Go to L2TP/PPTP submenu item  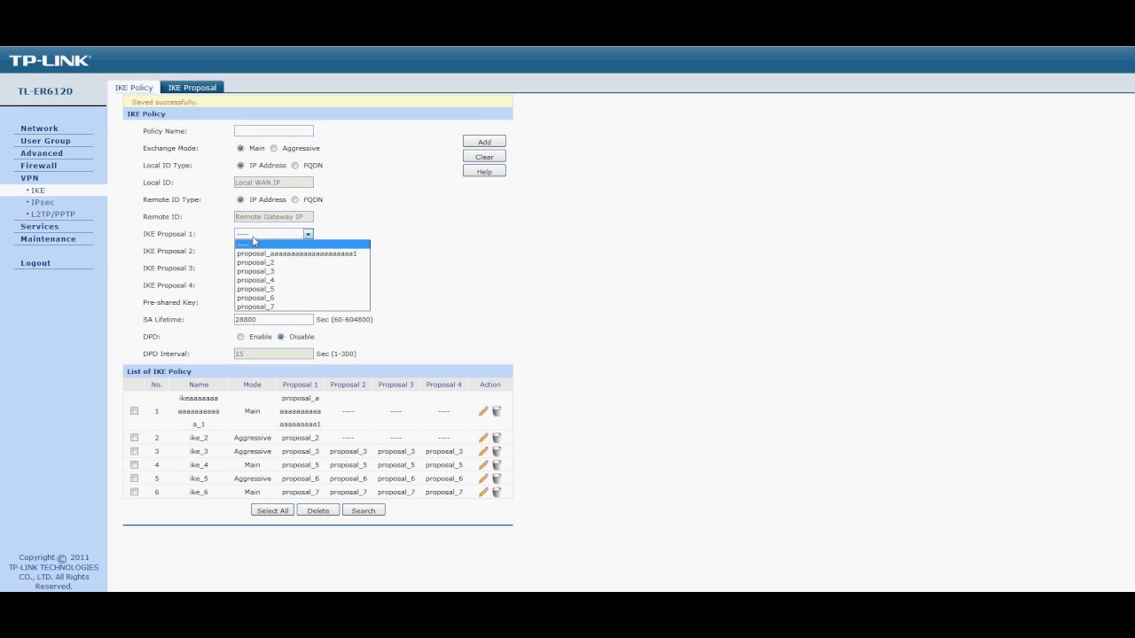point(52,214)
